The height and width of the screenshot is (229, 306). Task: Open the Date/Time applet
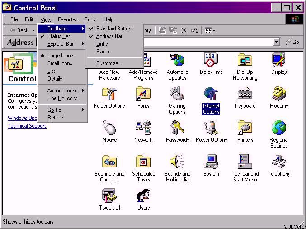(211, 64)
